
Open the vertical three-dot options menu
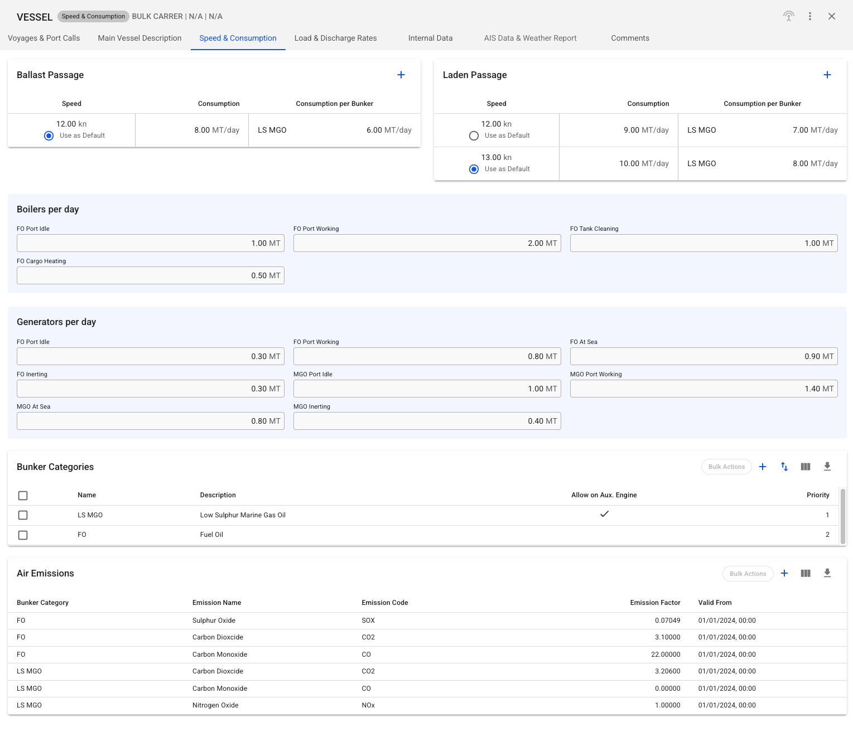click(809, 16)
